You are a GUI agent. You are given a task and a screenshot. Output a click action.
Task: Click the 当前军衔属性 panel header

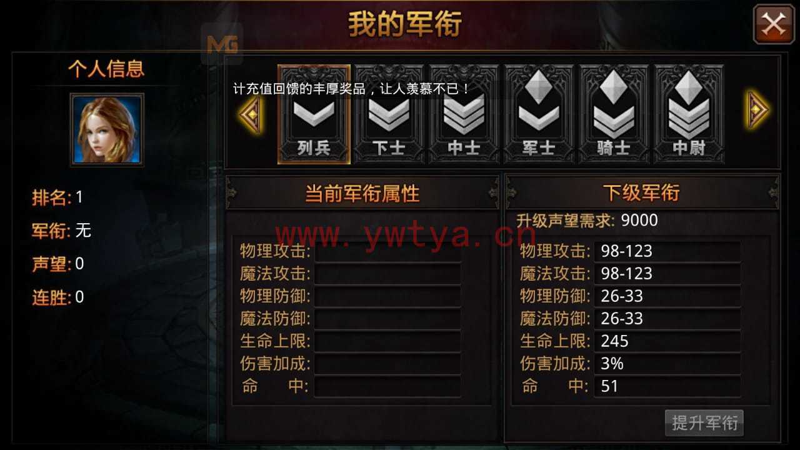pyautogui.click(x=362, y=193)
